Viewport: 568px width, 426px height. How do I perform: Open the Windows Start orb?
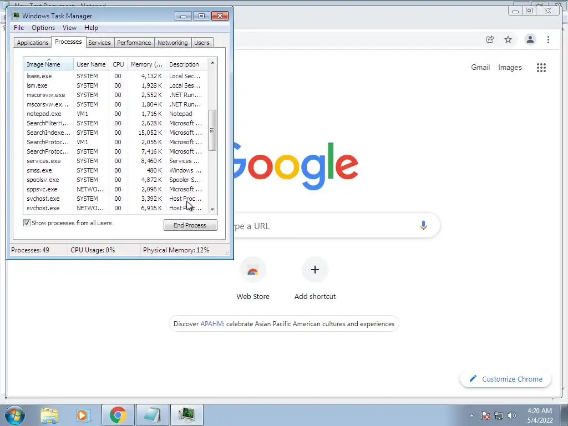coord(15,415)
